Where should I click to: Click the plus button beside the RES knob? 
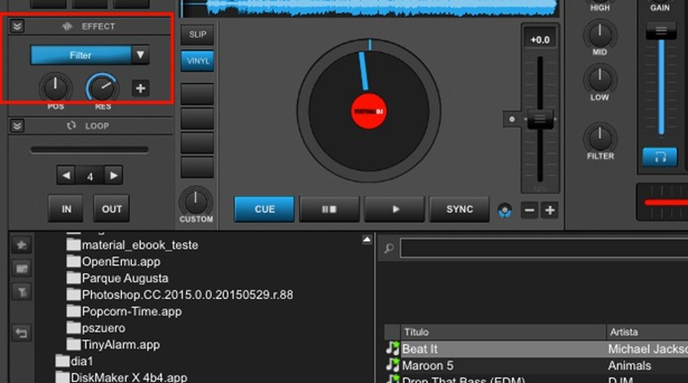tap(141, 88)
